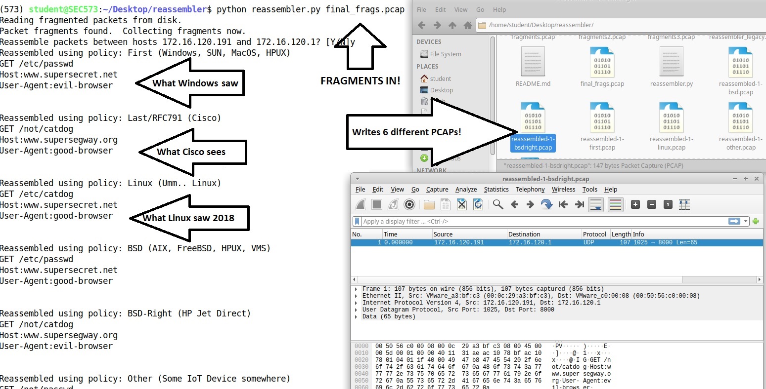Start capturing packets with the shark fin icon

(x=361, y=204)
